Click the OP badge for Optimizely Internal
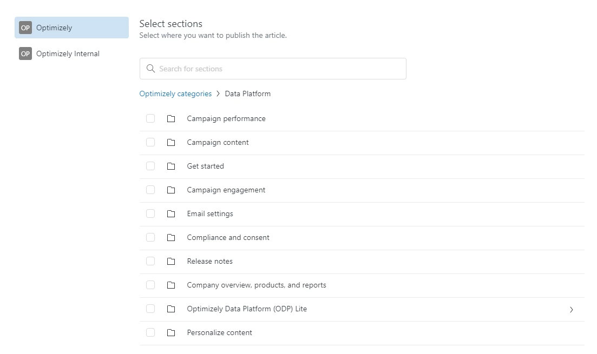Viewport: 597px width, 354px height. coord(25,54)
